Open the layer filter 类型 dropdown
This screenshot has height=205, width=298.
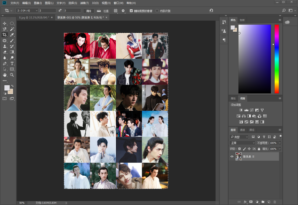[239, 136]
